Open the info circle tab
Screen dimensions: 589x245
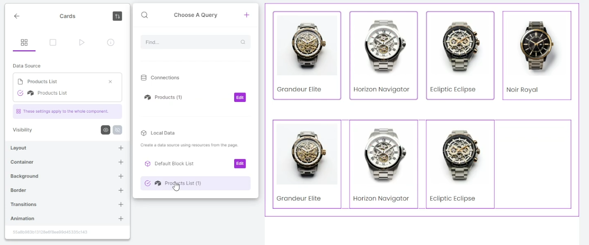point(110,42)
